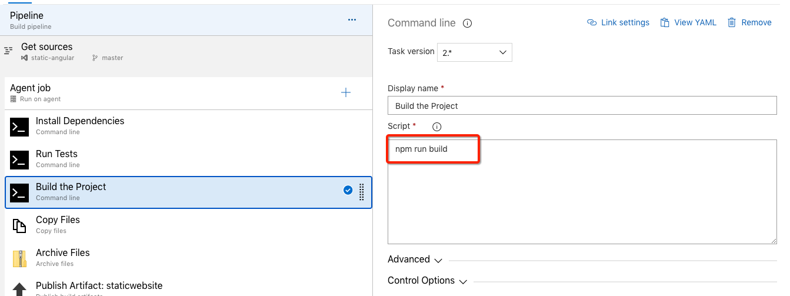Click the Command line info icon
Screen dimensions: 790x296
click(x=468, y=24)
